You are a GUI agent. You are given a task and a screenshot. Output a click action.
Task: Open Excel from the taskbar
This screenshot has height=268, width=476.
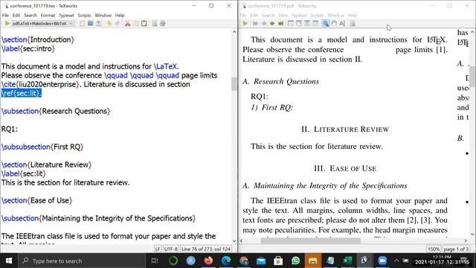[x=348, y=261]
